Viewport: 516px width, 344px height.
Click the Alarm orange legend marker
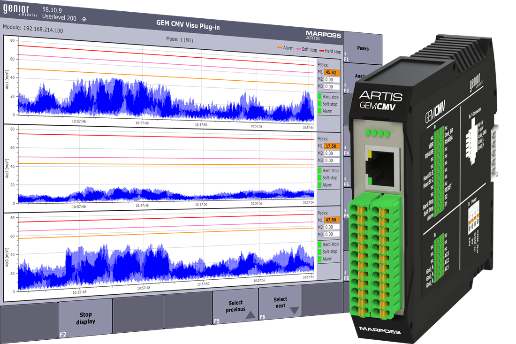tap(280, 47)
